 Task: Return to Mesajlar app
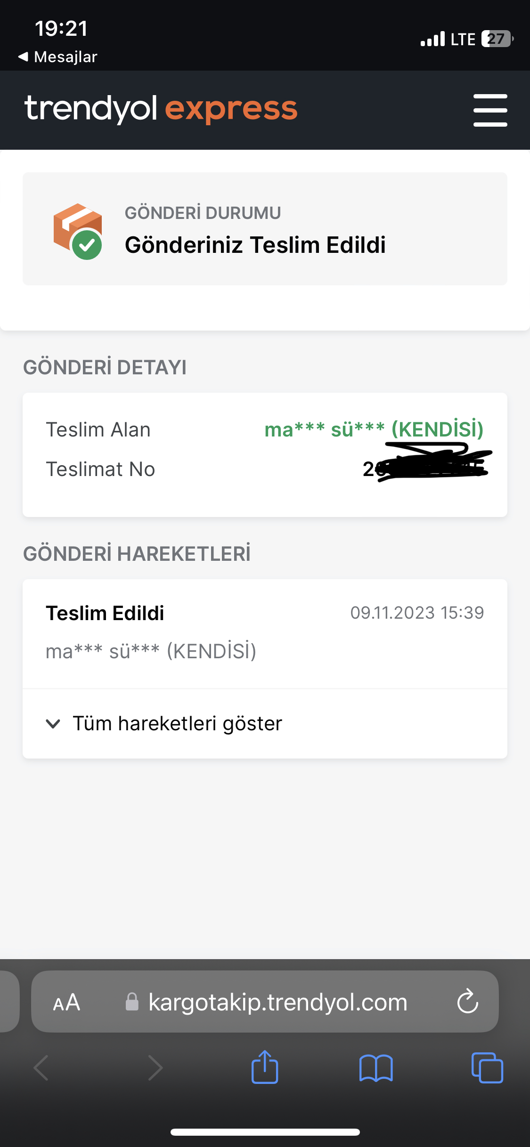tap(57, 57)
